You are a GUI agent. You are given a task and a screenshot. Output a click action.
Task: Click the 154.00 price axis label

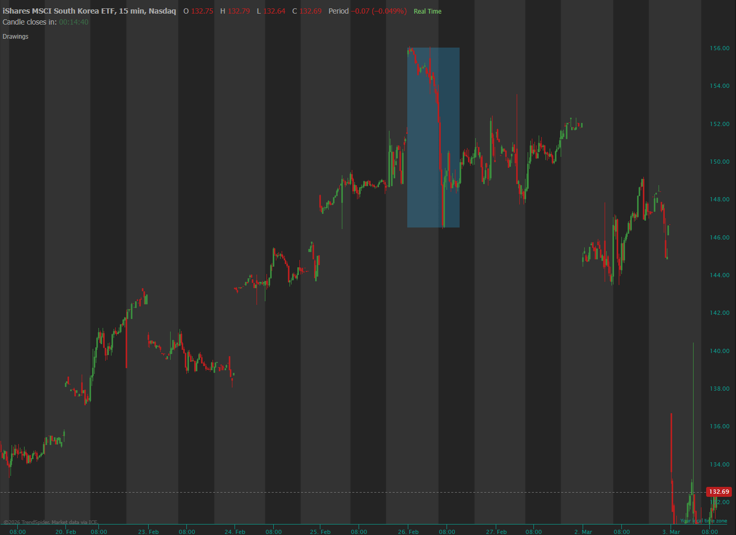coord(719,86)
